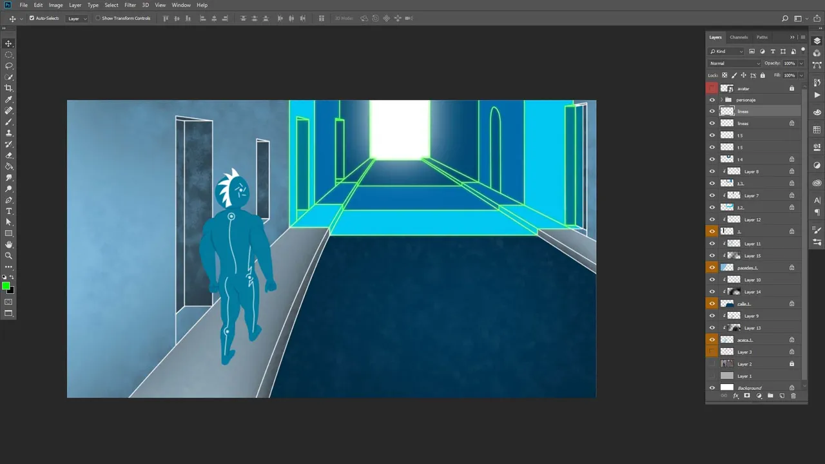The height and width of the screenshot is (464, 825).
Task: Open the Image menu
Action: pos(56,5)
